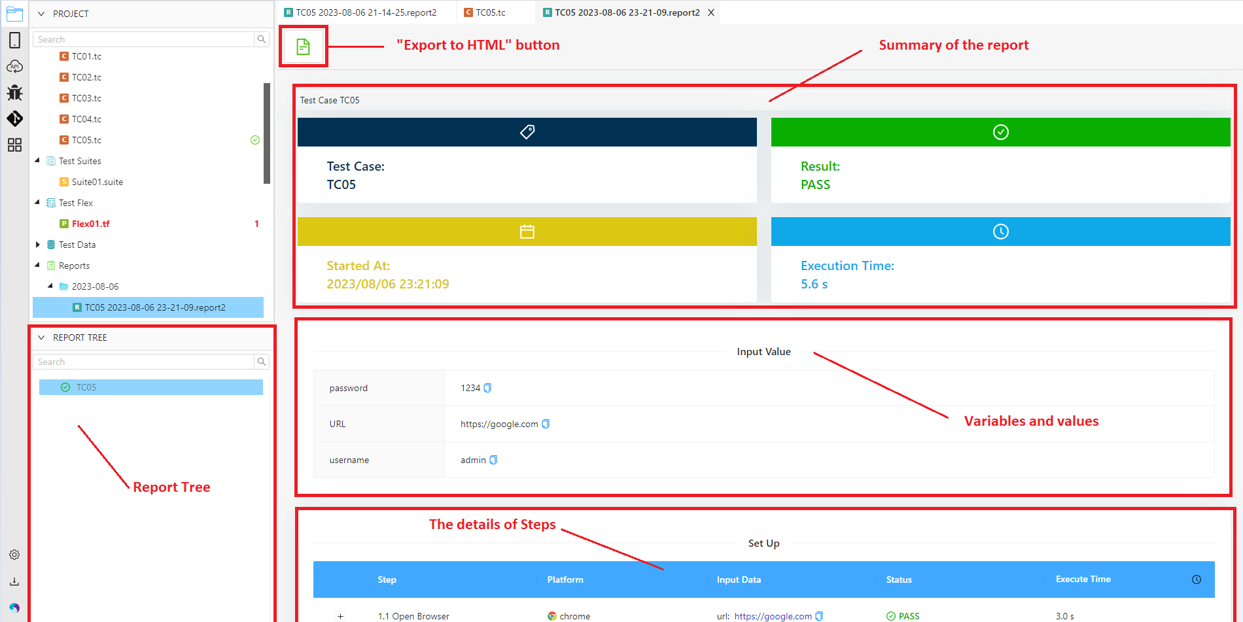Viewport: 1243px width, 622px height.
Task: Collapse the Reports tree node
Action: (x=37, y=266)
